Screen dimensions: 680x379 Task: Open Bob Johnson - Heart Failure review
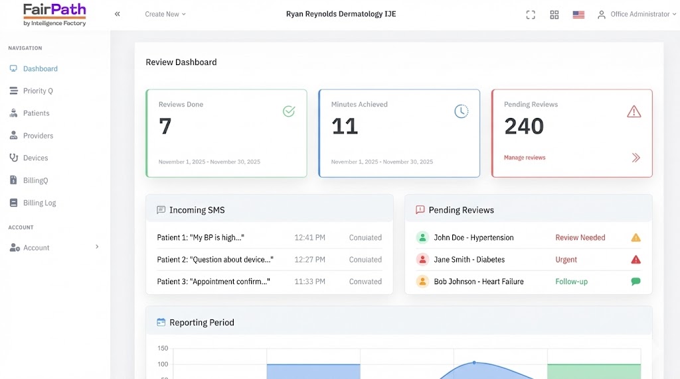pyautogui.click(x=479, y=282)
